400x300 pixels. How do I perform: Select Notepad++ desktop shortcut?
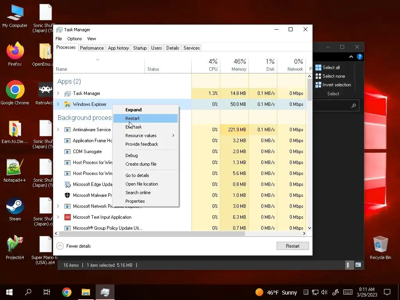coord(15,170)
